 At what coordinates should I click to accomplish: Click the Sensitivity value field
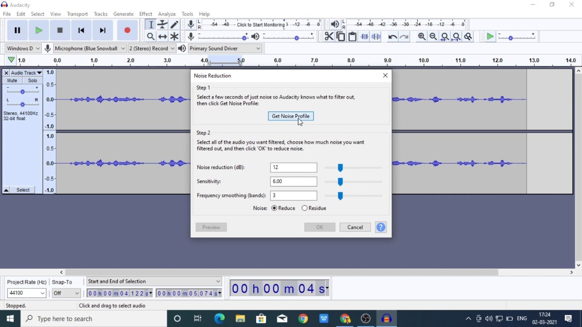pyautogui.click(x=293, y=182)
